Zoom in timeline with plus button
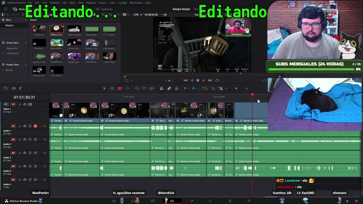The height and width of the screenshot is (204, 363). (x=246, y=88)
